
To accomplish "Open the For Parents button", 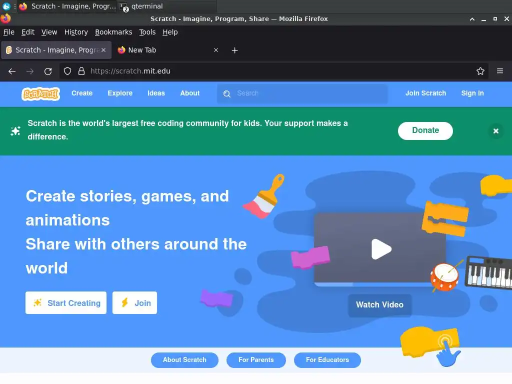I will pos(256,360).
